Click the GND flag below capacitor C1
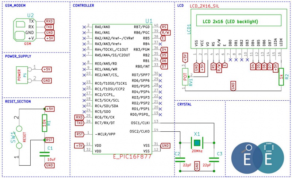Screen dimensions: 292x178 49,165
